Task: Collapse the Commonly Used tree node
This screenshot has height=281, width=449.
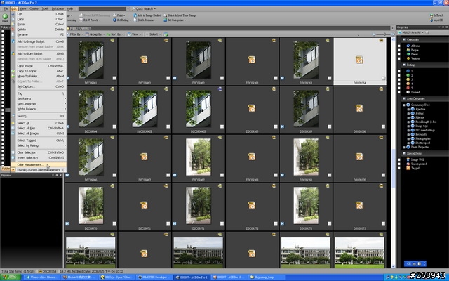Action: coord(404,105)
